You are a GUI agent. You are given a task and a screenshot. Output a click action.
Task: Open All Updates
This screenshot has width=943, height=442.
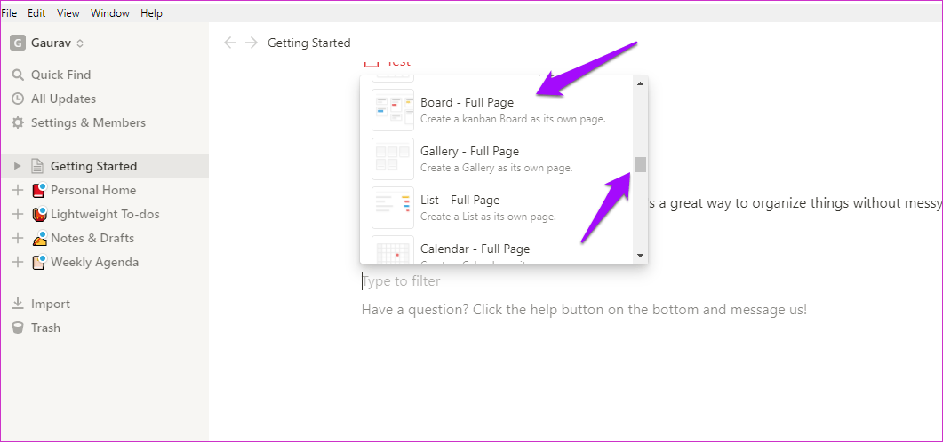click(x=63, y=99)
